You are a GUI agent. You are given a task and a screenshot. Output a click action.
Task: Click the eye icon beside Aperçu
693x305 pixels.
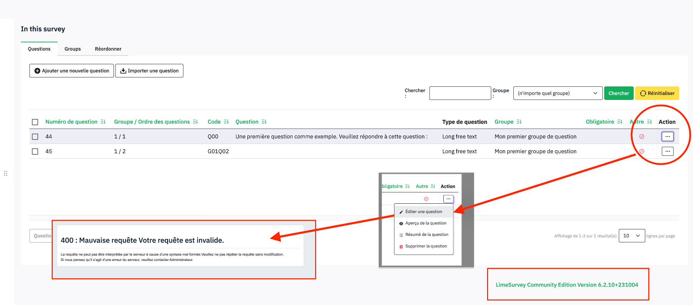point(401,223)
